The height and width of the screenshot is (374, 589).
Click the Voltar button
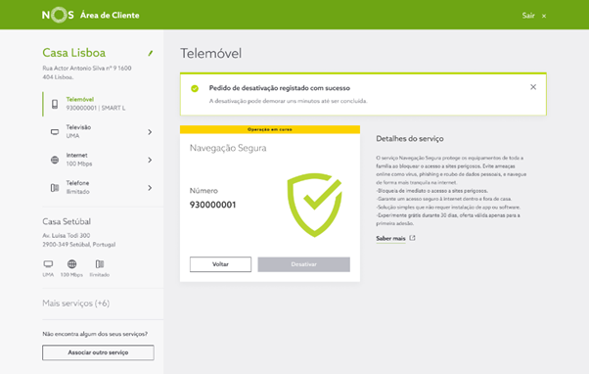(220, 264)
